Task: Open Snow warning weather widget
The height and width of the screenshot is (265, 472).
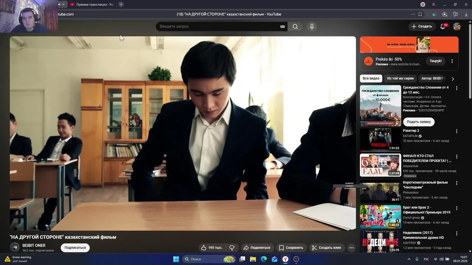Action: pos(18,259)
